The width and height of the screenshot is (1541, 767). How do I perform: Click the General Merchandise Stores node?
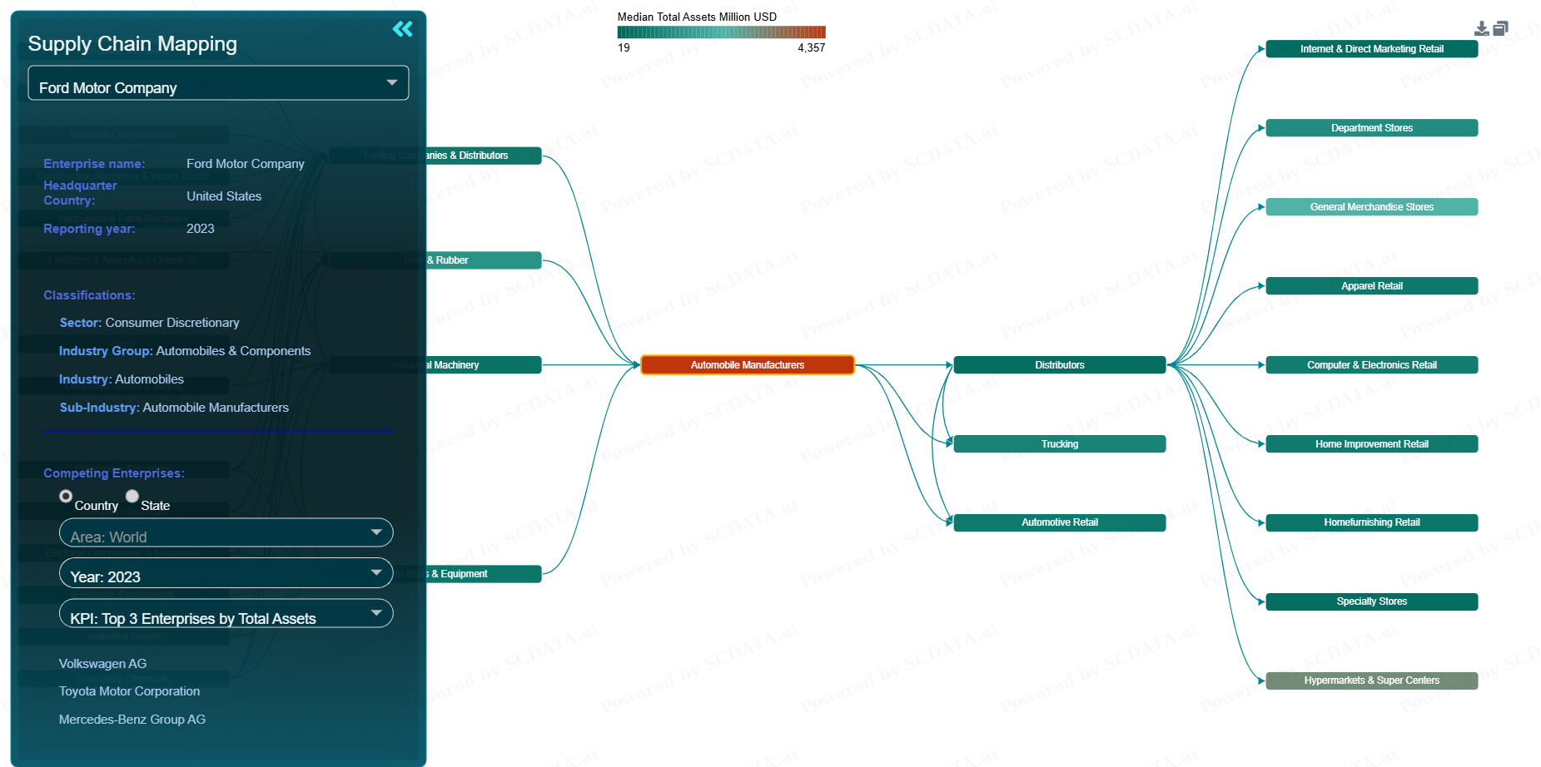tap(1371, 207)
